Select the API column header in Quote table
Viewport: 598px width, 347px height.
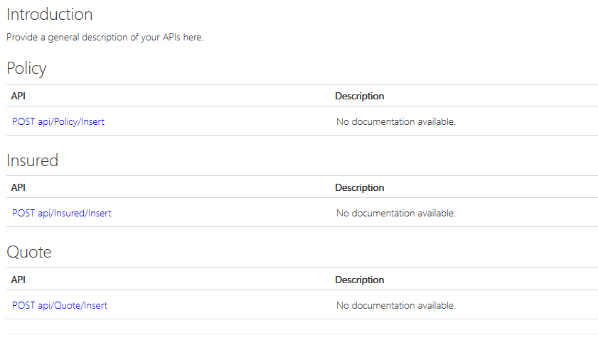pyautogui.click(x=18, y=280)
